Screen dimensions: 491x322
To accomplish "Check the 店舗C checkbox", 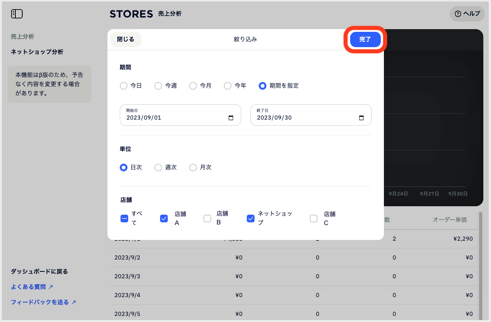I will click(314, 219).
